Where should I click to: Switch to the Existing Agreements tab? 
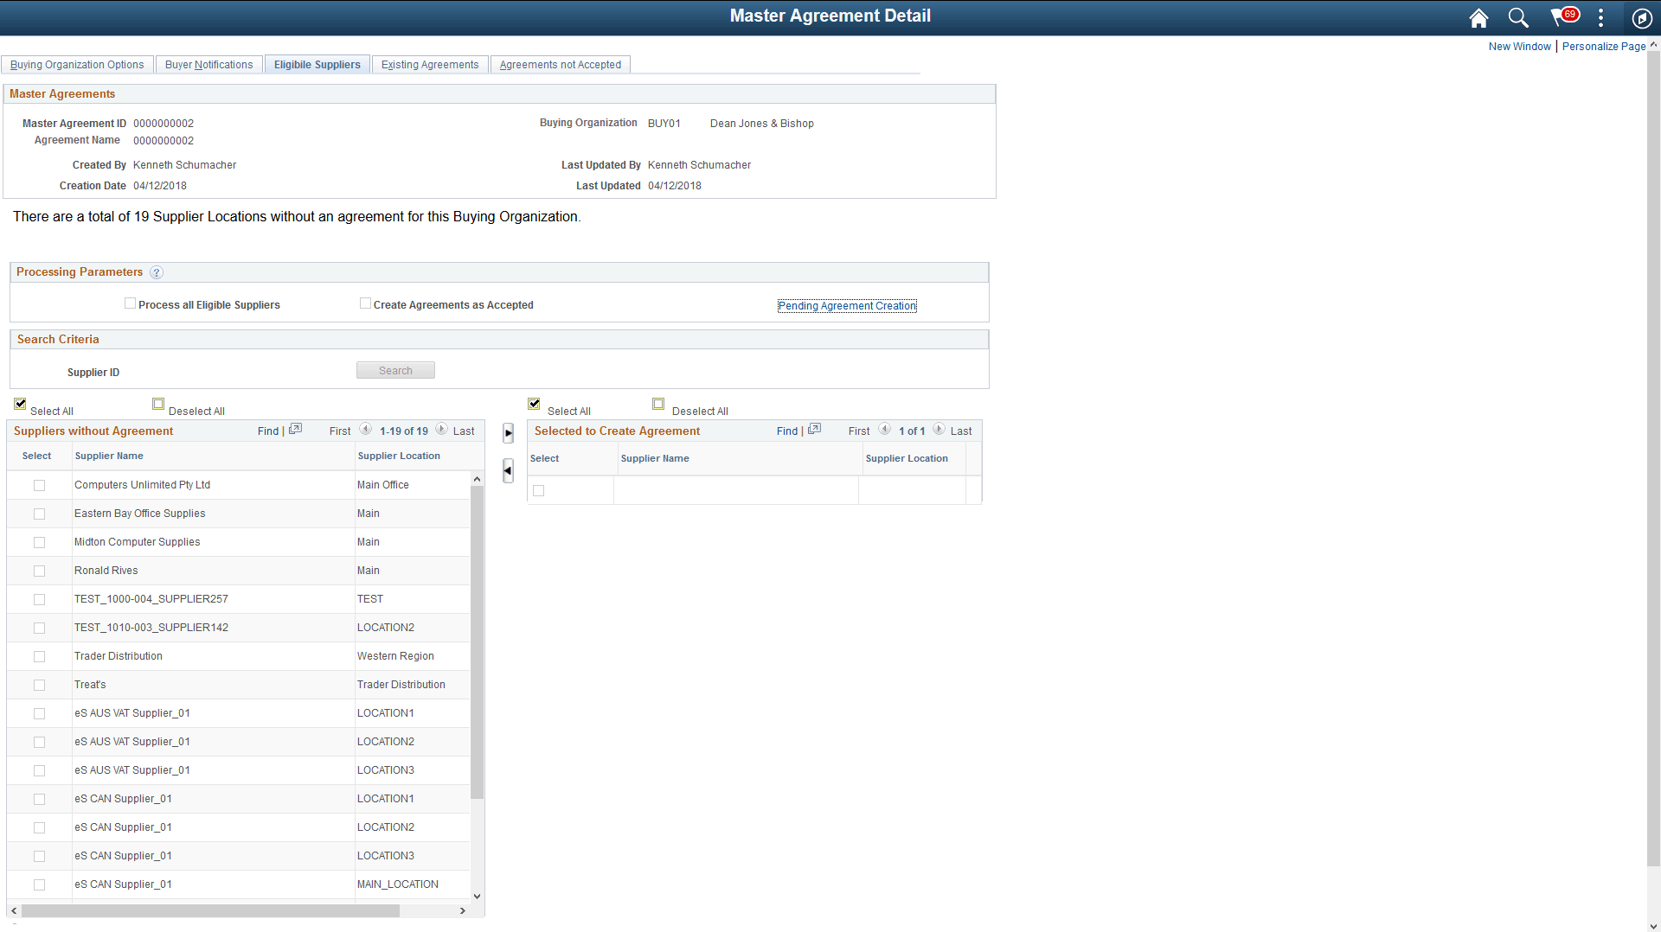pos(429,64)
